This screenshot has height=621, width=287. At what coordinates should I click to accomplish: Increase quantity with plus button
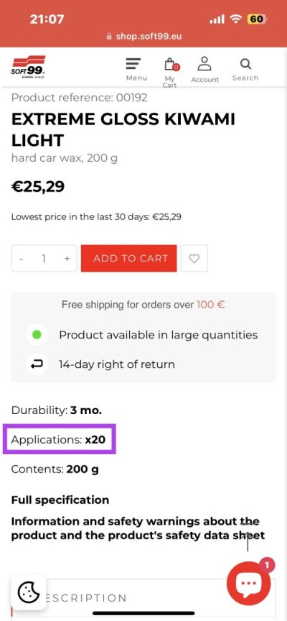point(67,259)
